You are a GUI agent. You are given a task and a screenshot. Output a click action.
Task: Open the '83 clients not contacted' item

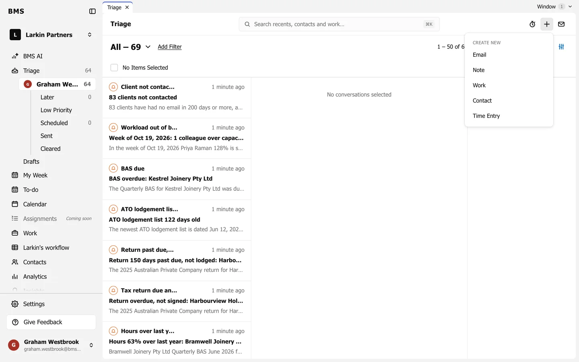177,97
